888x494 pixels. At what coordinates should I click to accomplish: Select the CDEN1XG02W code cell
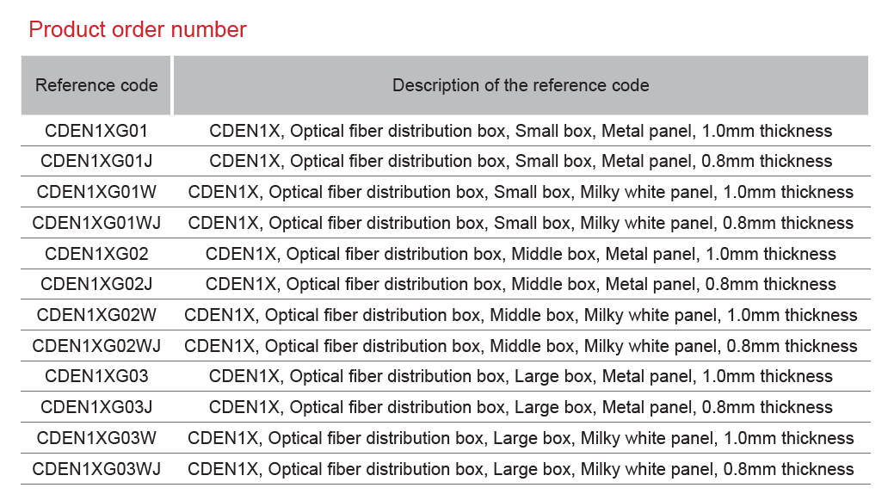click(96, 315)
